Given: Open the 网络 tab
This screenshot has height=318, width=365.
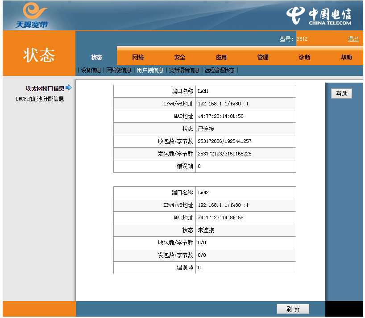Looking at the screenshot, I should tap(138, 57).
